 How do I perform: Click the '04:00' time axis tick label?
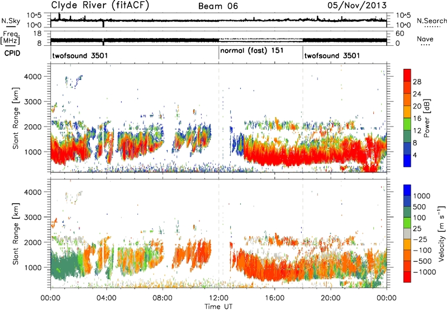(107, 298)
